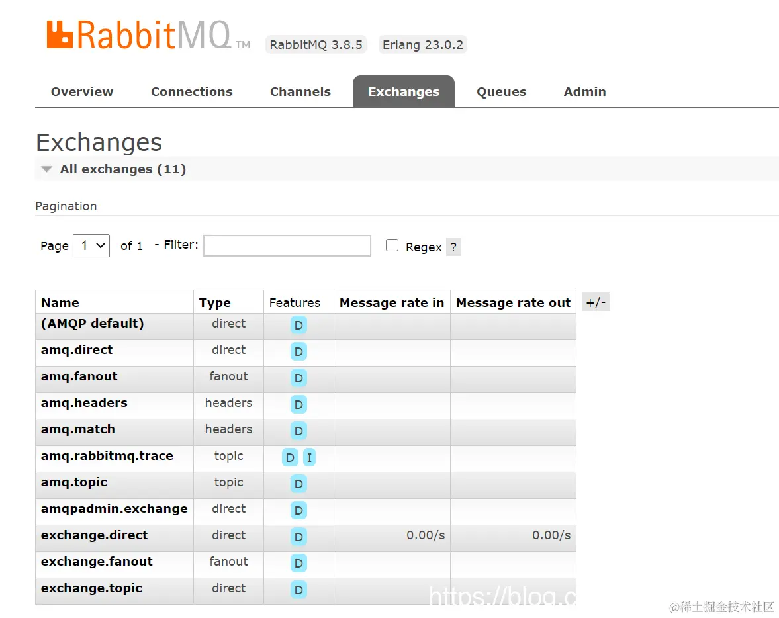Click the durable badge for (AMQP default)
Image resolution: width=779 pixels, height=618 pixels.
[298, 326]
